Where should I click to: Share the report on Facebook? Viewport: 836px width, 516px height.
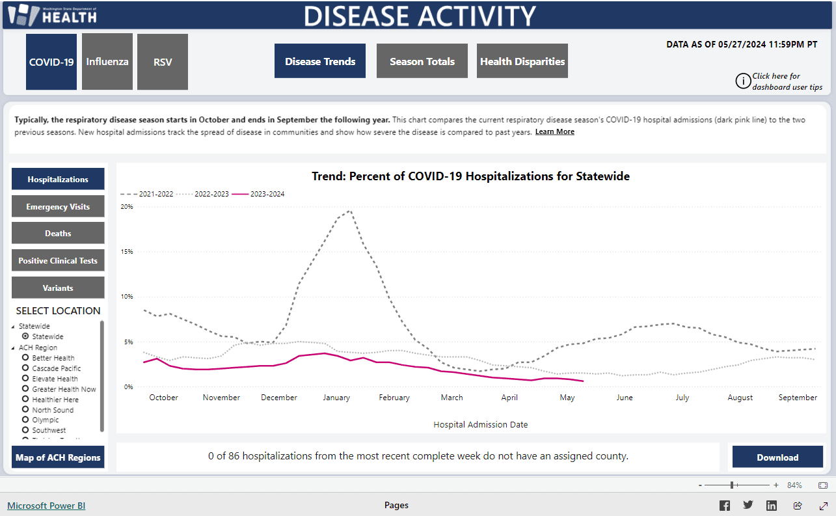pos(724,506)
